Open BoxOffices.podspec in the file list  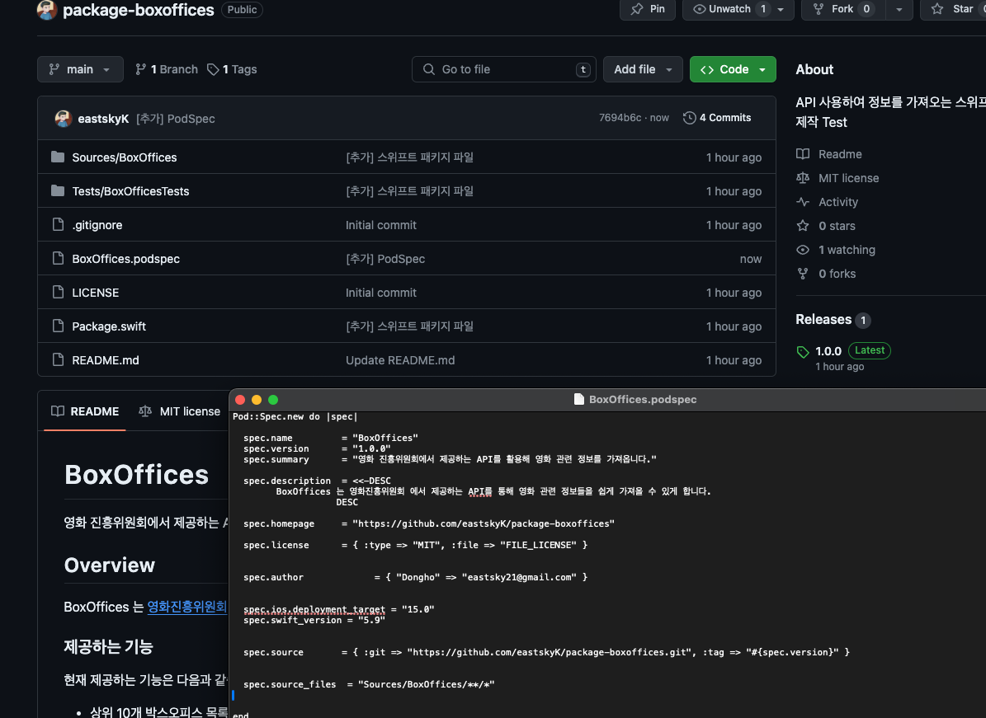point(125,259)
